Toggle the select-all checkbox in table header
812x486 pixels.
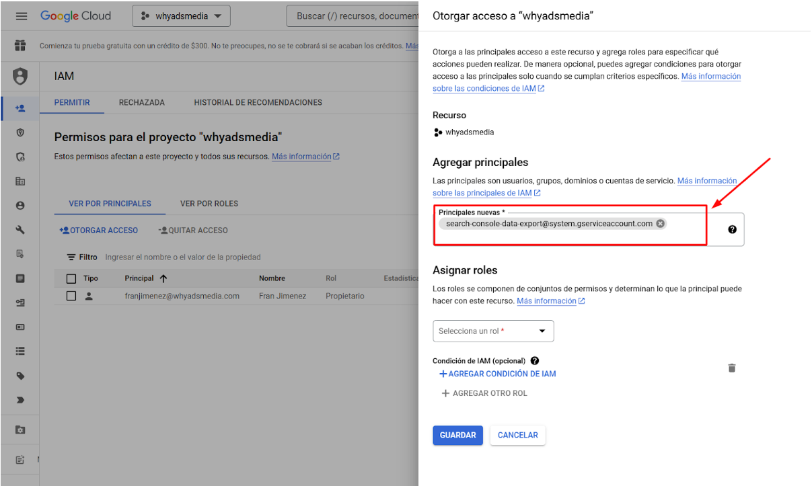coord(71,278)
